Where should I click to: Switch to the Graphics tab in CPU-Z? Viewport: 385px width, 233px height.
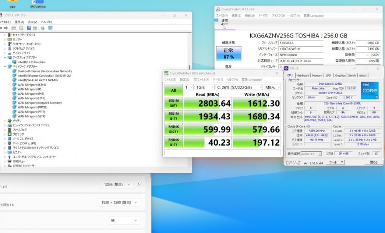coord(340,75)
